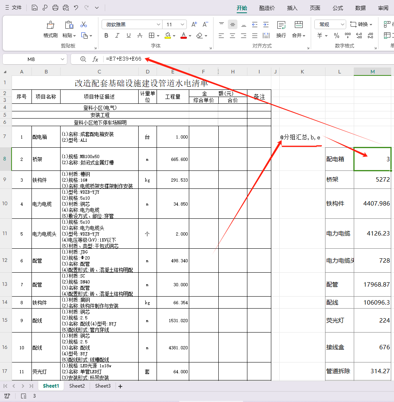
Task: Toggle Underline formatting
Action: [x=128, y=36]
